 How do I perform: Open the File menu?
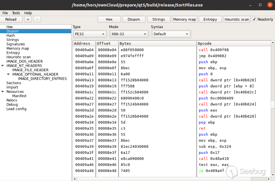(5, 13)
